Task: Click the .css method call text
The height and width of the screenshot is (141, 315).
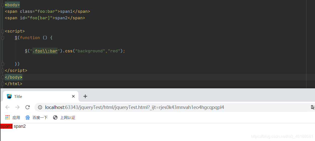Action: click(x=68, y=51)
